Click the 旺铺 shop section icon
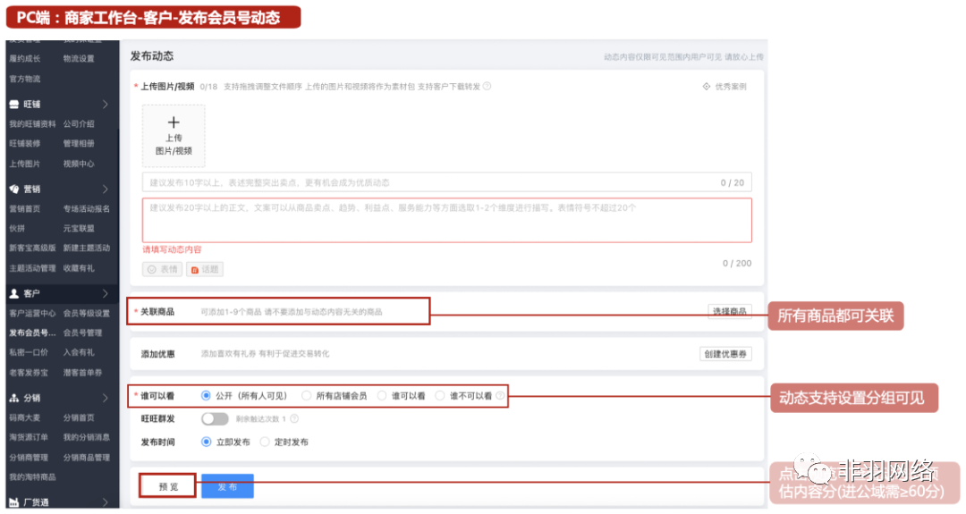The height and width of the screenshot is (514, 966). pos(14,104)
